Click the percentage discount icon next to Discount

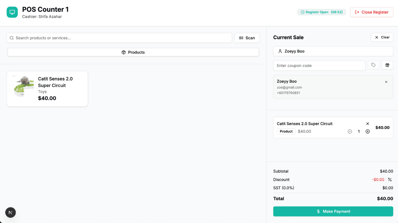point(390,180)
